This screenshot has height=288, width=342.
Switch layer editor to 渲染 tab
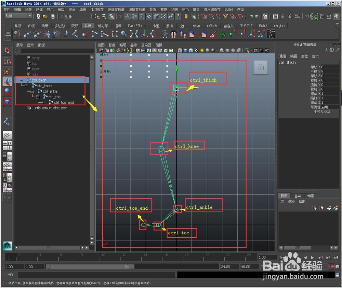click(x=297, y=196)
